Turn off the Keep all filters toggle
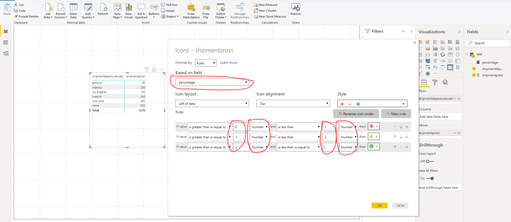 coord(430,178)
